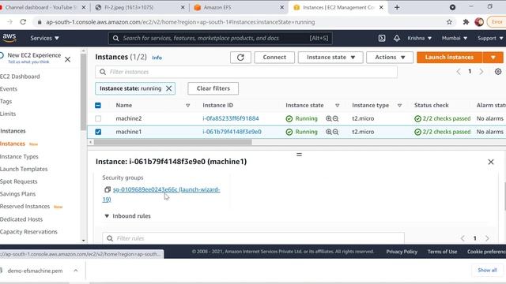Image resolution: width=506 pixels, height=284 pixels.
Task: Zoom in icon for machine2 instance state
Action: pos(329,118)
